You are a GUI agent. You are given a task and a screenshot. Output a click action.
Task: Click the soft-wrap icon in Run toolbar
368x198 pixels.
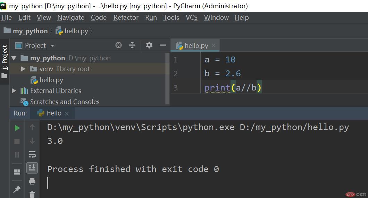[x=32, y=154]
